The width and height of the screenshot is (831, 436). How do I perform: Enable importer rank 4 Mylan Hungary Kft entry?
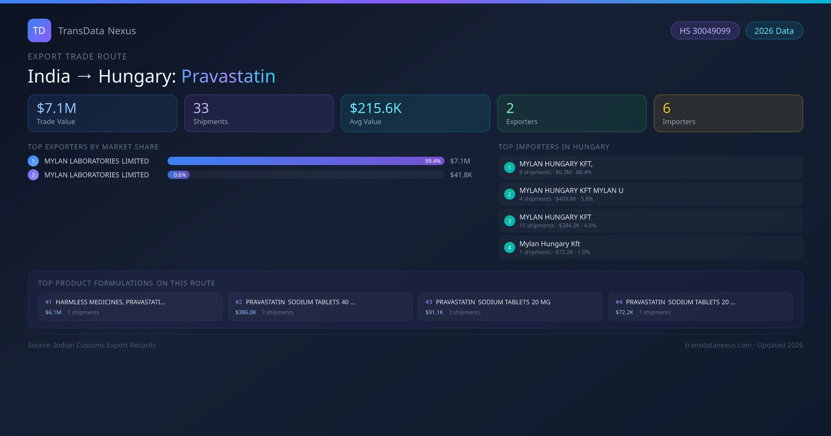click(x=650, y=247)
